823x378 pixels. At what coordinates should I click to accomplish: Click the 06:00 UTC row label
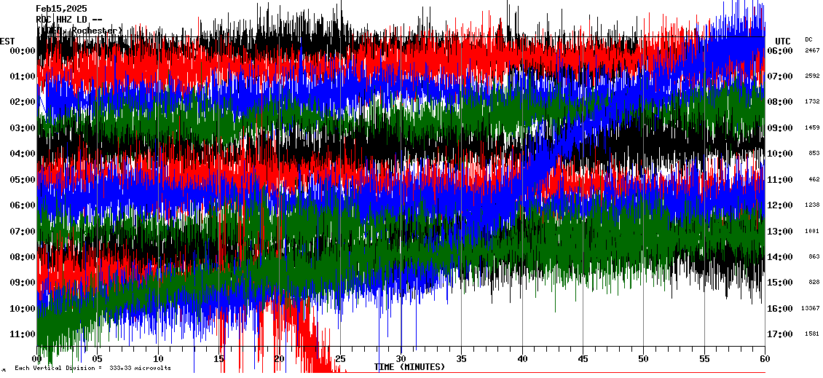[779, 51]
